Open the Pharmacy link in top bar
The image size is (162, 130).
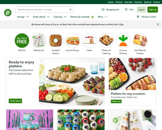coord(157,2)
